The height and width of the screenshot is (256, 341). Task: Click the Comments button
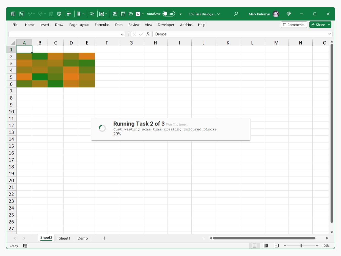[x=294, y=25]
